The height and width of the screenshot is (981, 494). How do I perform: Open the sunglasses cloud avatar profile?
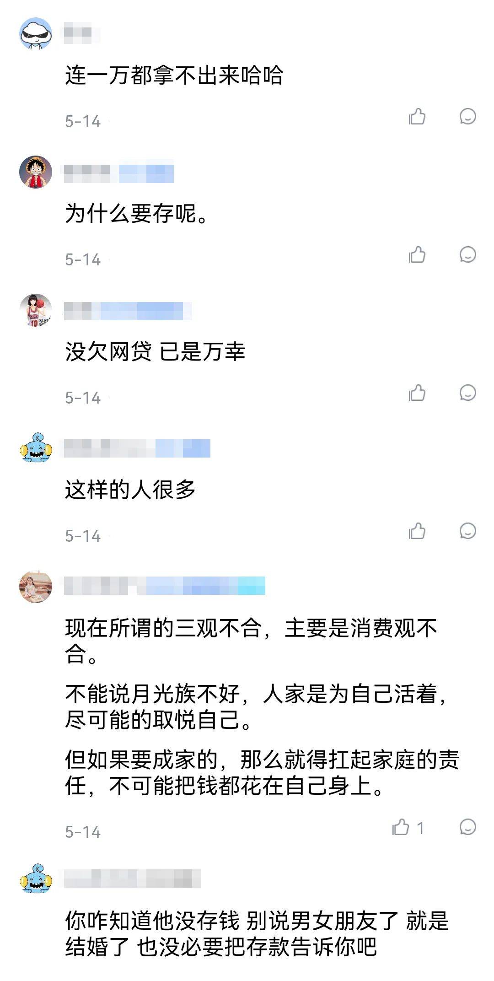(x=36, y=34)
